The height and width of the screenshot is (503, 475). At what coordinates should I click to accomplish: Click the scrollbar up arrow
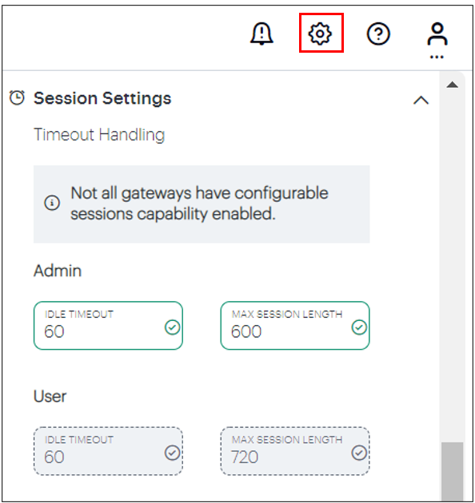point(452,85)
